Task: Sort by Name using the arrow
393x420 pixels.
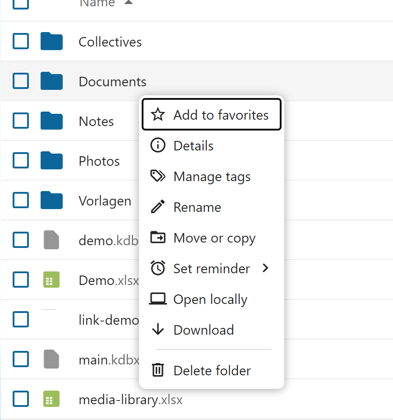Action: [x=129, y=3]
